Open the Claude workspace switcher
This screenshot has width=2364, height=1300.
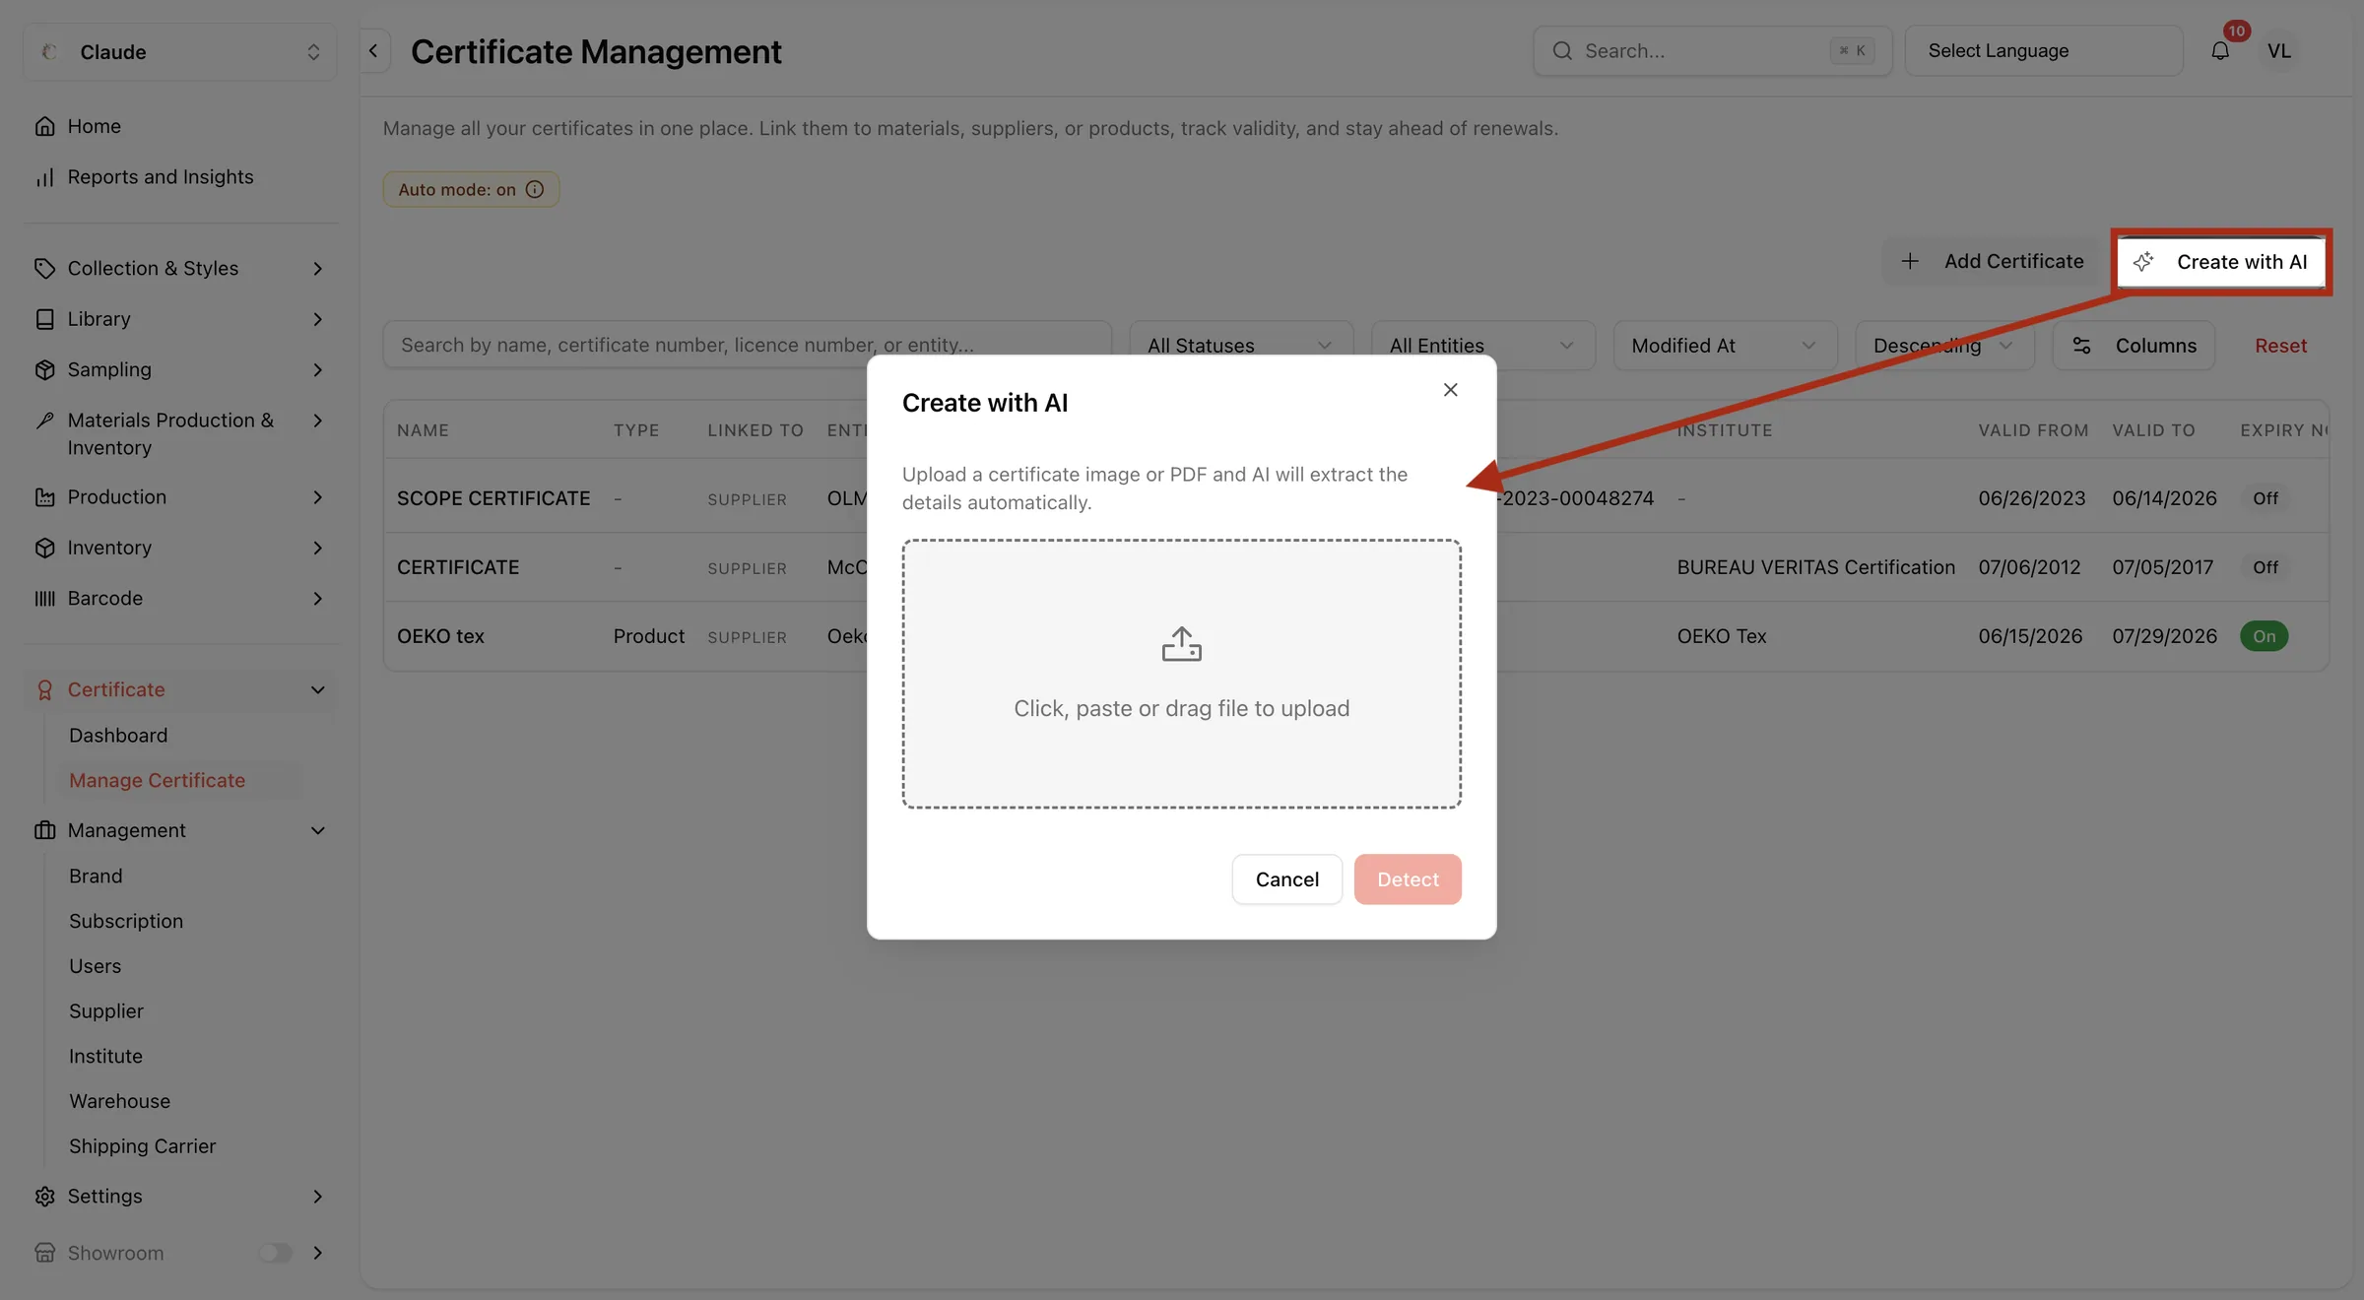pyautogui.click(x=180, y=51)
